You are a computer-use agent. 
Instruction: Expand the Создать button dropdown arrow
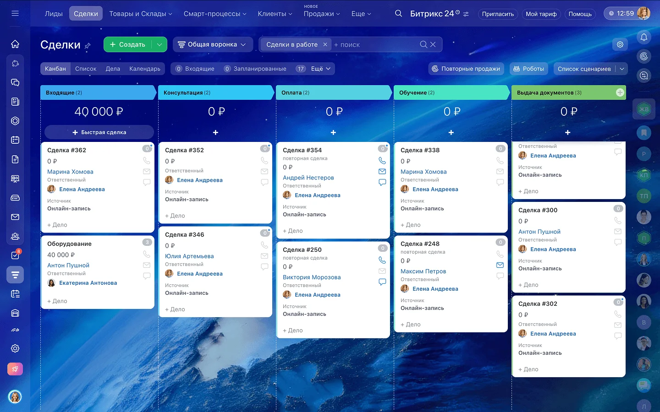click(x=159, y=44)
